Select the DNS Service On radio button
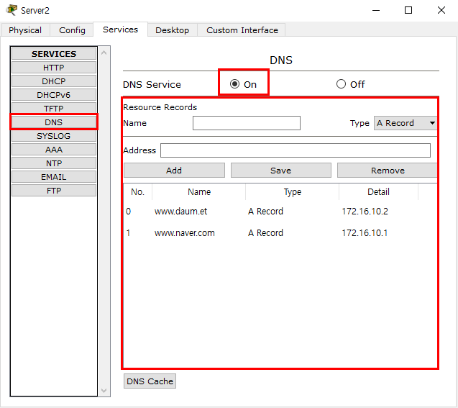Viewport: 458px width, 408px height. (x=234, y=84)
